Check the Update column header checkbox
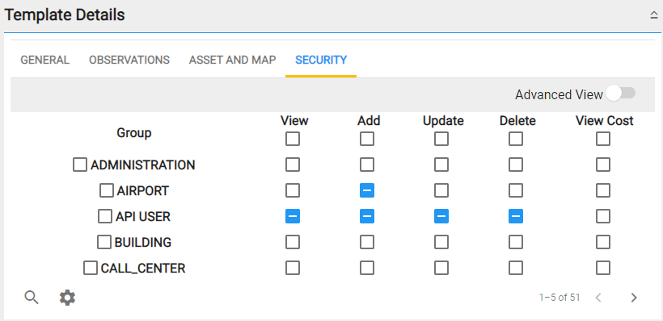 (x=441, y=139)
